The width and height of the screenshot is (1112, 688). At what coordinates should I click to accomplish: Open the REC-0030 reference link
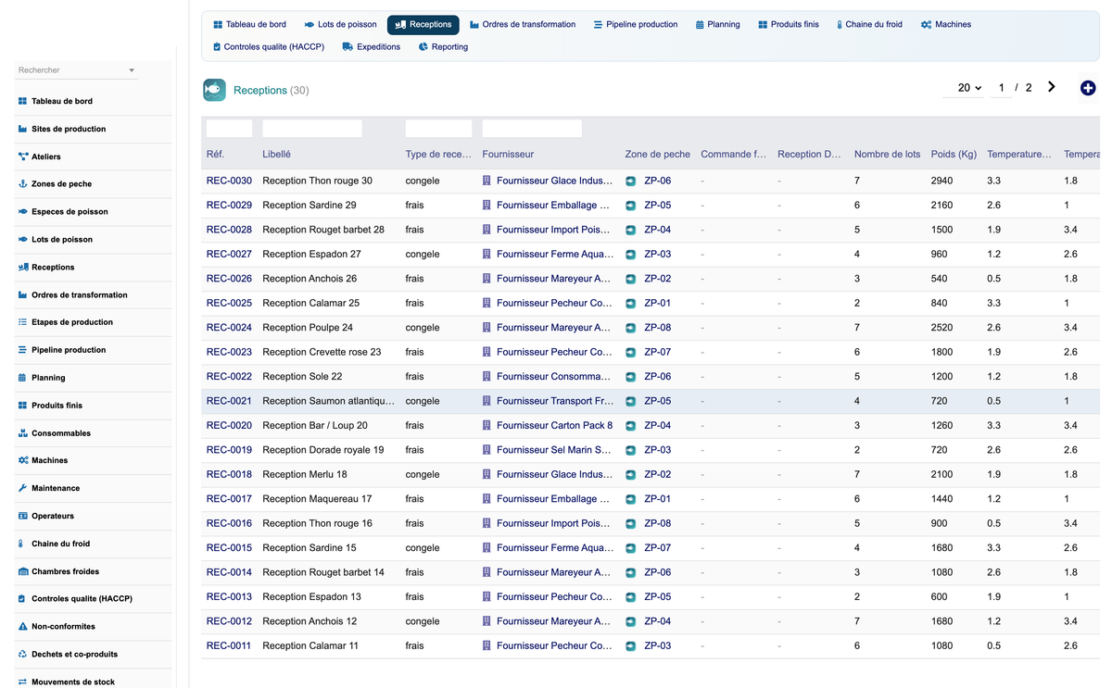point(229,181)
